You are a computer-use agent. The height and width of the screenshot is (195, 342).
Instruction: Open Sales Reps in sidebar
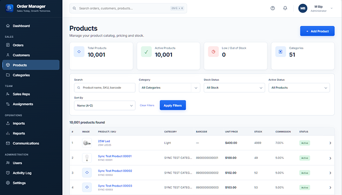click(x=31, y=94)
